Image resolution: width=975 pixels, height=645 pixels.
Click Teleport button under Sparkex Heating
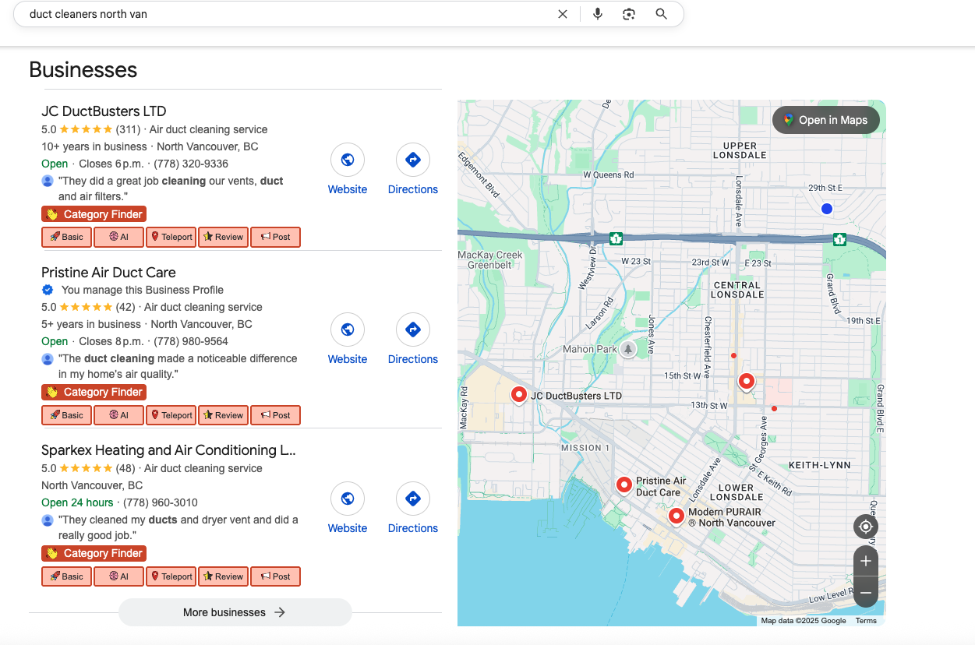point(171,576)
